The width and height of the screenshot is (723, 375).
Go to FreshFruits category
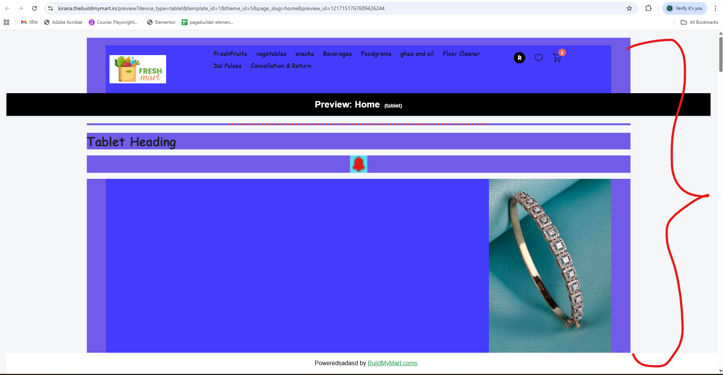click(230, 54)
